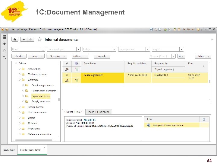Expand the Orders folder
Image resolution: width=217 pixels, height=163 pixels.
pyautogui.click(x=20, y=118)
